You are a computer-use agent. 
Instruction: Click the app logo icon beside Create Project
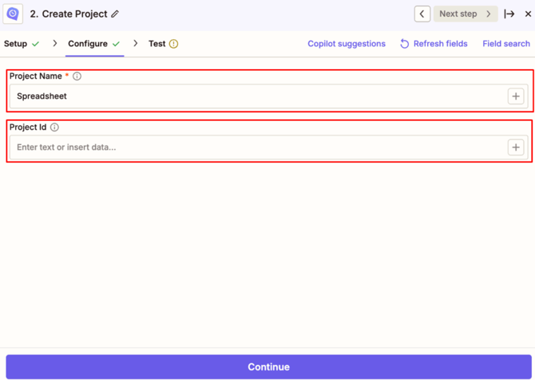pyautogui.click(x=13, y=14)
